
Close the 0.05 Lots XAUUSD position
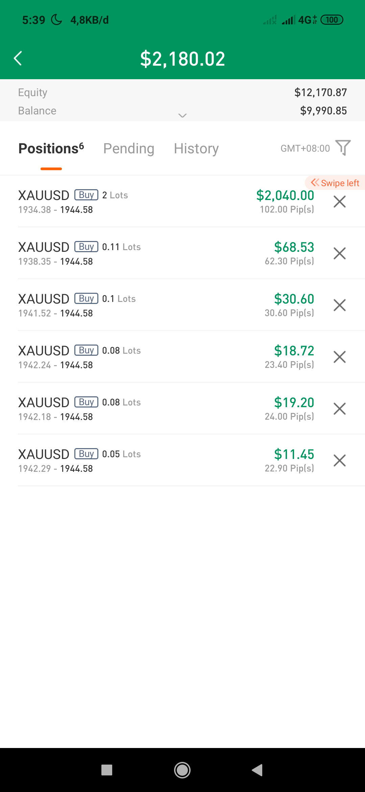pos(339,461)
